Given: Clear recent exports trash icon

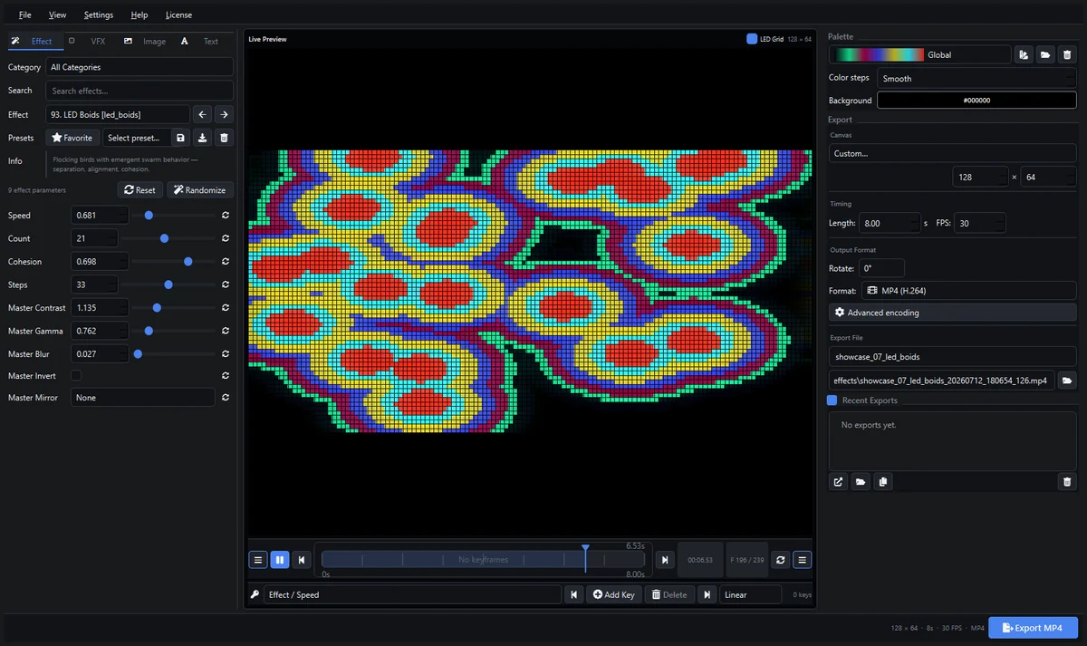Looking at the screenshot, I should tap(1067, 482).
